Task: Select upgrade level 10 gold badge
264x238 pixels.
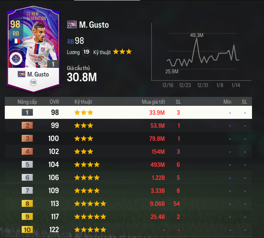Action: pos(27,230)
